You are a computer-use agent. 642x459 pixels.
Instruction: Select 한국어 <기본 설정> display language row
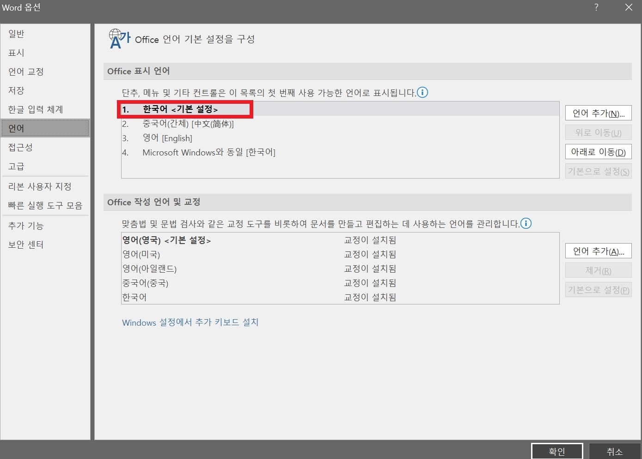(340, 109)
